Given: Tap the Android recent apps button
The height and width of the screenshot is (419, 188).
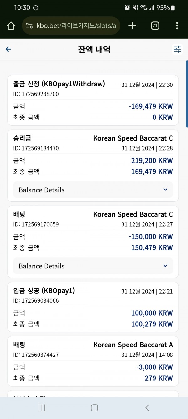Looking at the screenshot, I should (x=42, y=408).
